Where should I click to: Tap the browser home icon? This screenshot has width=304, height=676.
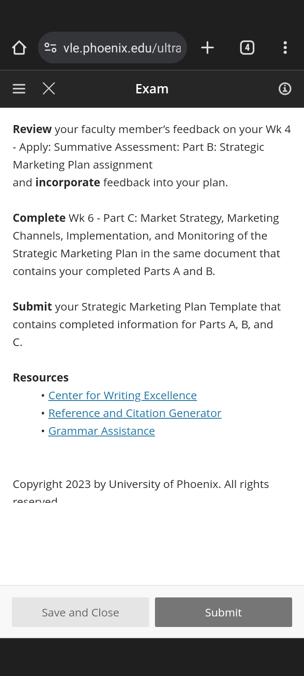coord(19,48)
